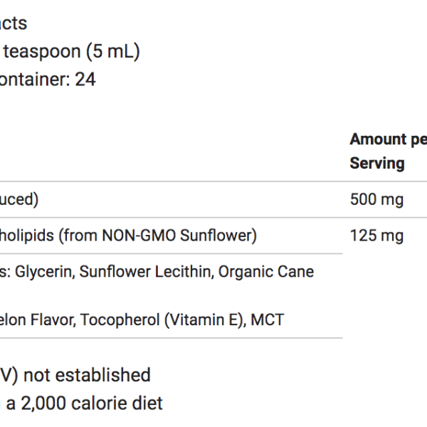The width and height of the screenshot is (427, 427).
Task: Click the '500 mg' amount value
Action: (376, 199)
